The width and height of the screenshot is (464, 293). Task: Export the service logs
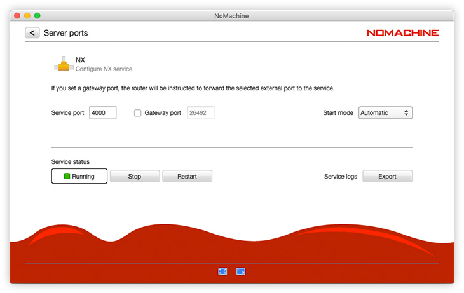point(387,177)
